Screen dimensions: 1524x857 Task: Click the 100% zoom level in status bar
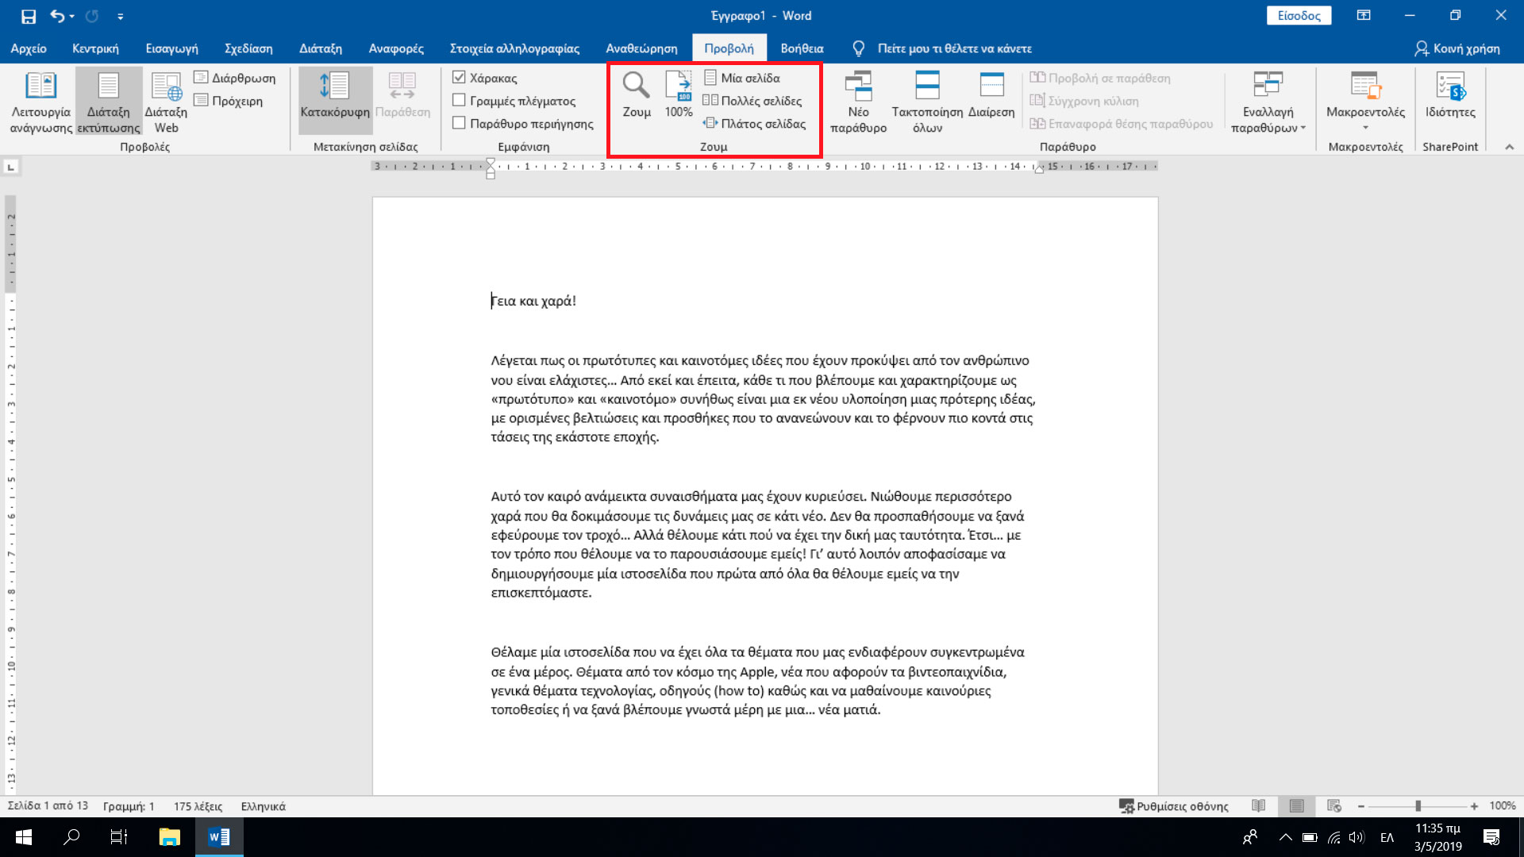tap(1503, 806)
